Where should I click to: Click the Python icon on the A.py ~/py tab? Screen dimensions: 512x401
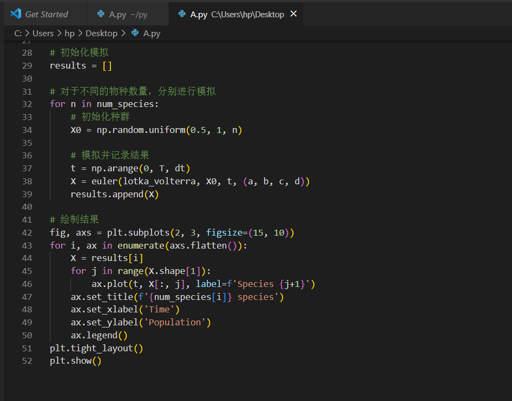pos(101,14)
